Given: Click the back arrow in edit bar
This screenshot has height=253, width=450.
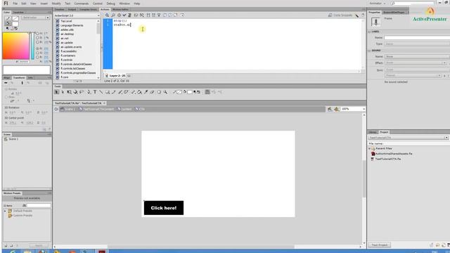Looking at the screenshot, I should pos(56,109).
